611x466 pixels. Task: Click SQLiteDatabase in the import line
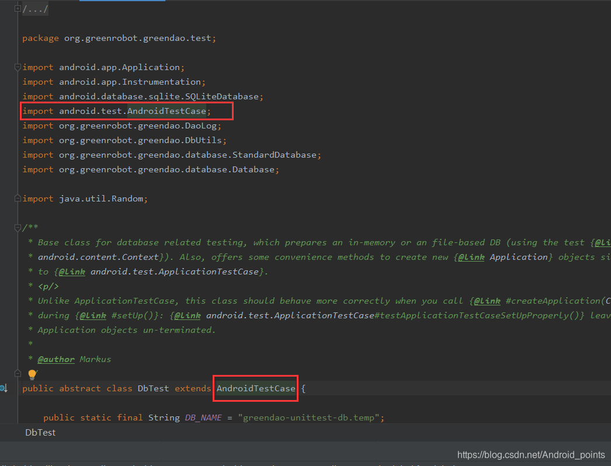[222, 96]
